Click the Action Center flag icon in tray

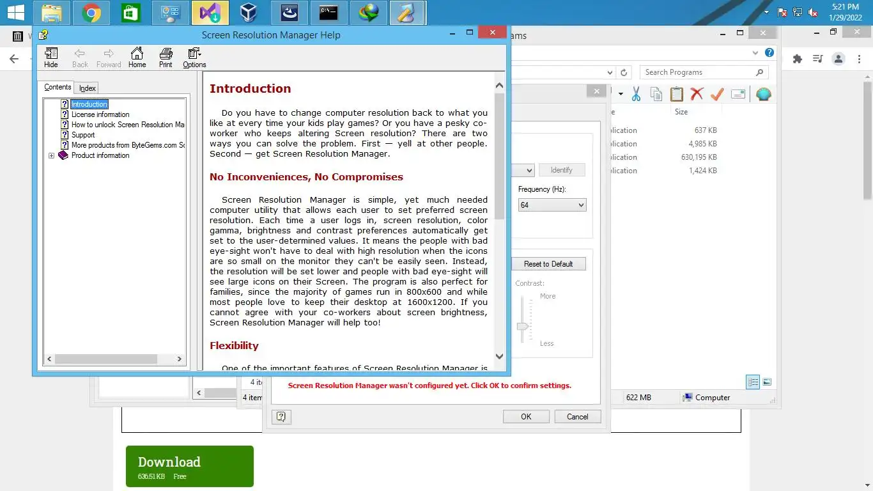(782, 12)
